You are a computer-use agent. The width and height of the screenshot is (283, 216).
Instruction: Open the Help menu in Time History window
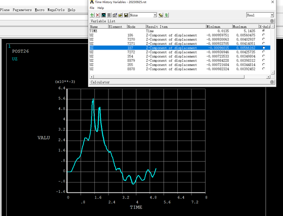[x=100, y=8]
